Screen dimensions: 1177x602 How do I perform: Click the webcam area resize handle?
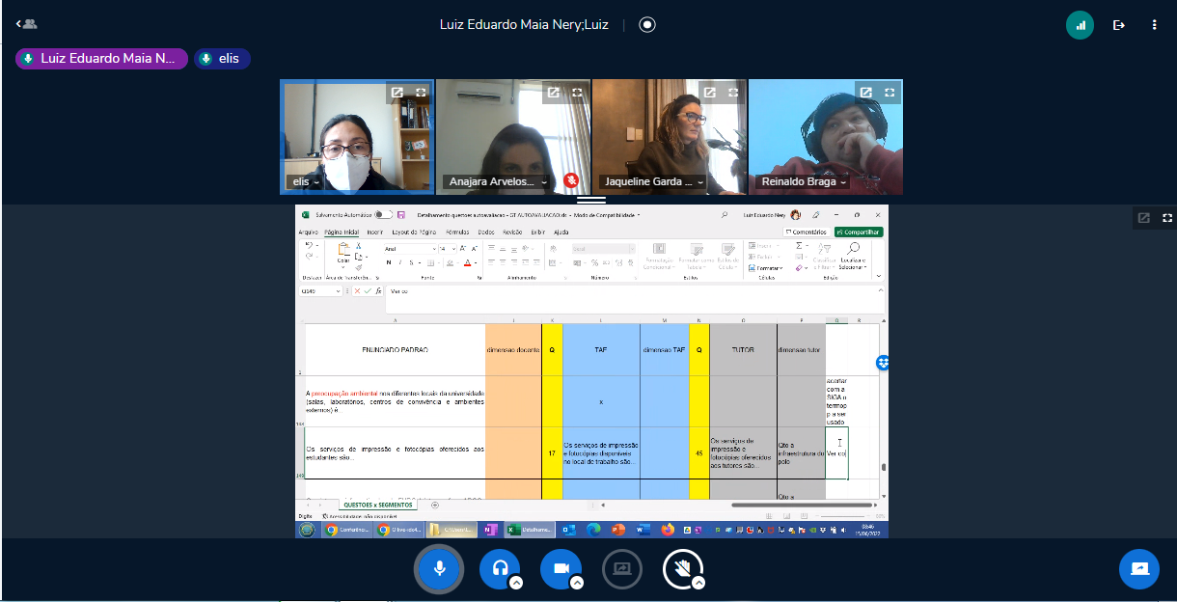(x=590, y=201)
